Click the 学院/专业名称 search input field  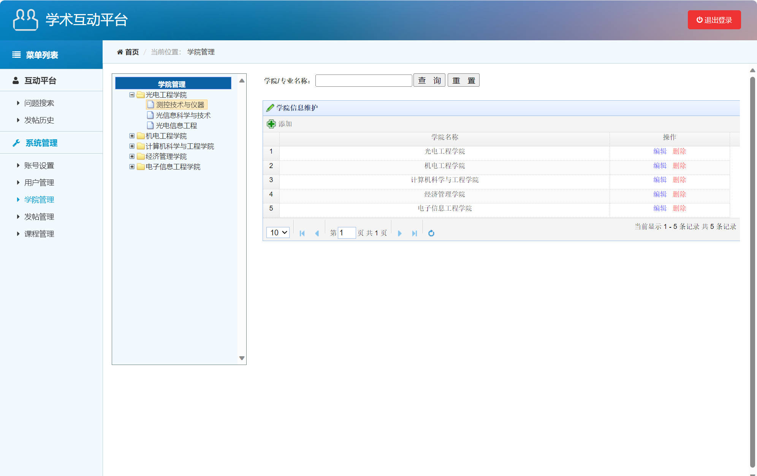[x=364, y=81]
